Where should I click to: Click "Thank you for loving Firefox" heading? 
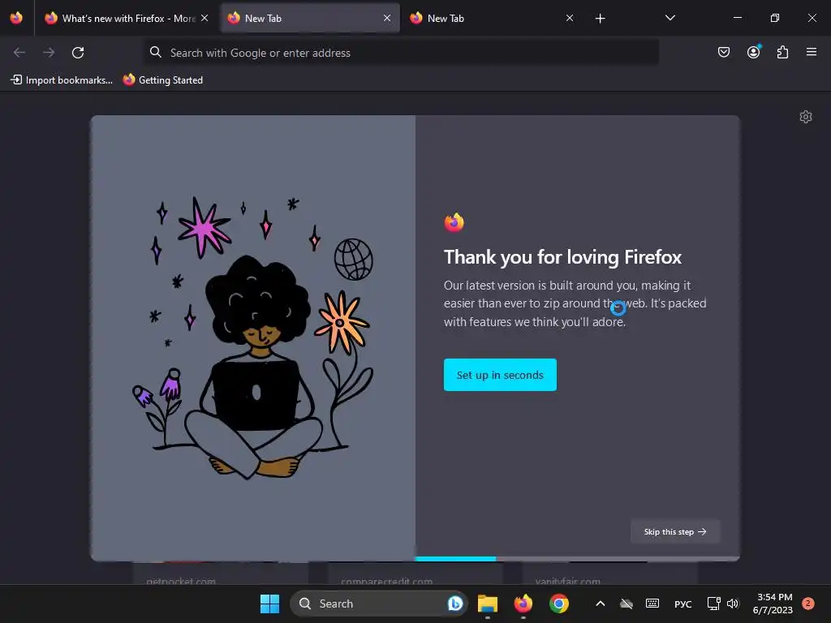[x=563, y=257]
